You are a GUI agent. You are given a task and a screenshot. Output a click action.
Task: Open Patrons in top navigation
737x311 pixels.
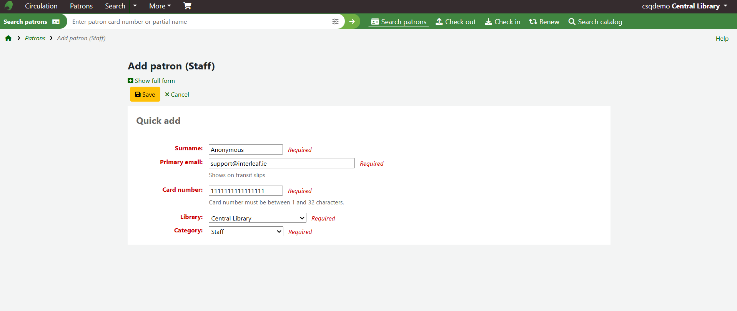[x=81, y=6]
